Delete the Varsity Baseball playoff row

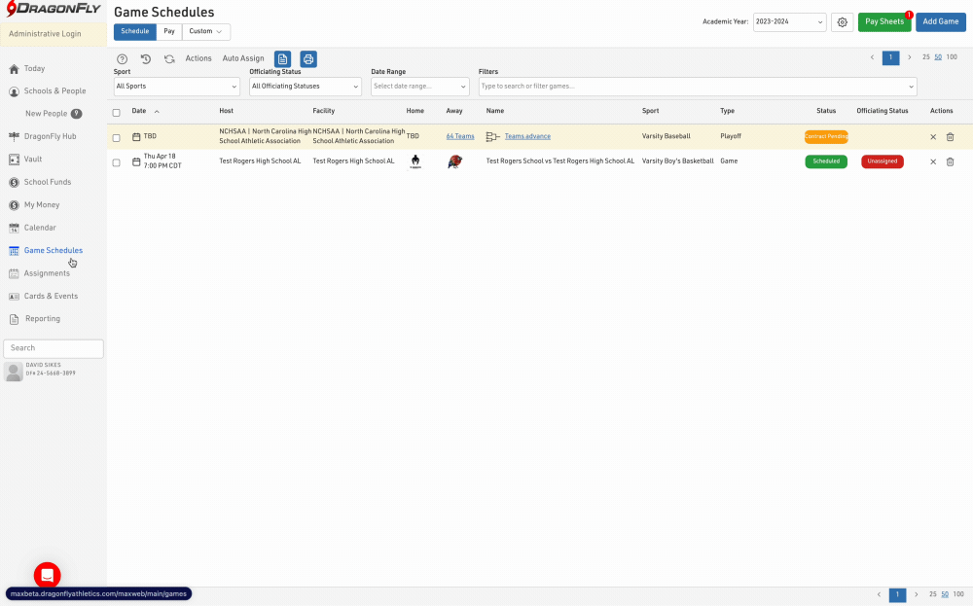[951, 137]
